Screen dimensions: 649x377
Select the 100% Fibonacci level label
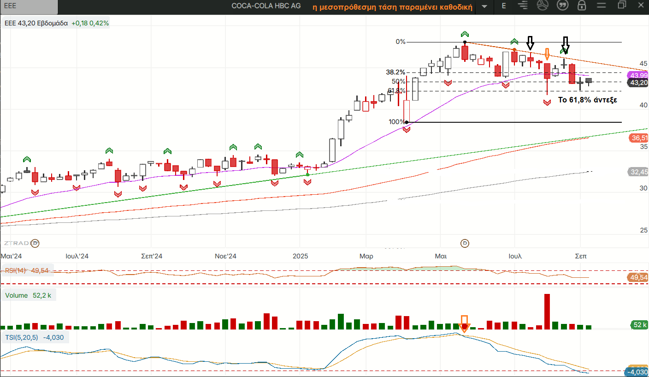tap(397, 122)
